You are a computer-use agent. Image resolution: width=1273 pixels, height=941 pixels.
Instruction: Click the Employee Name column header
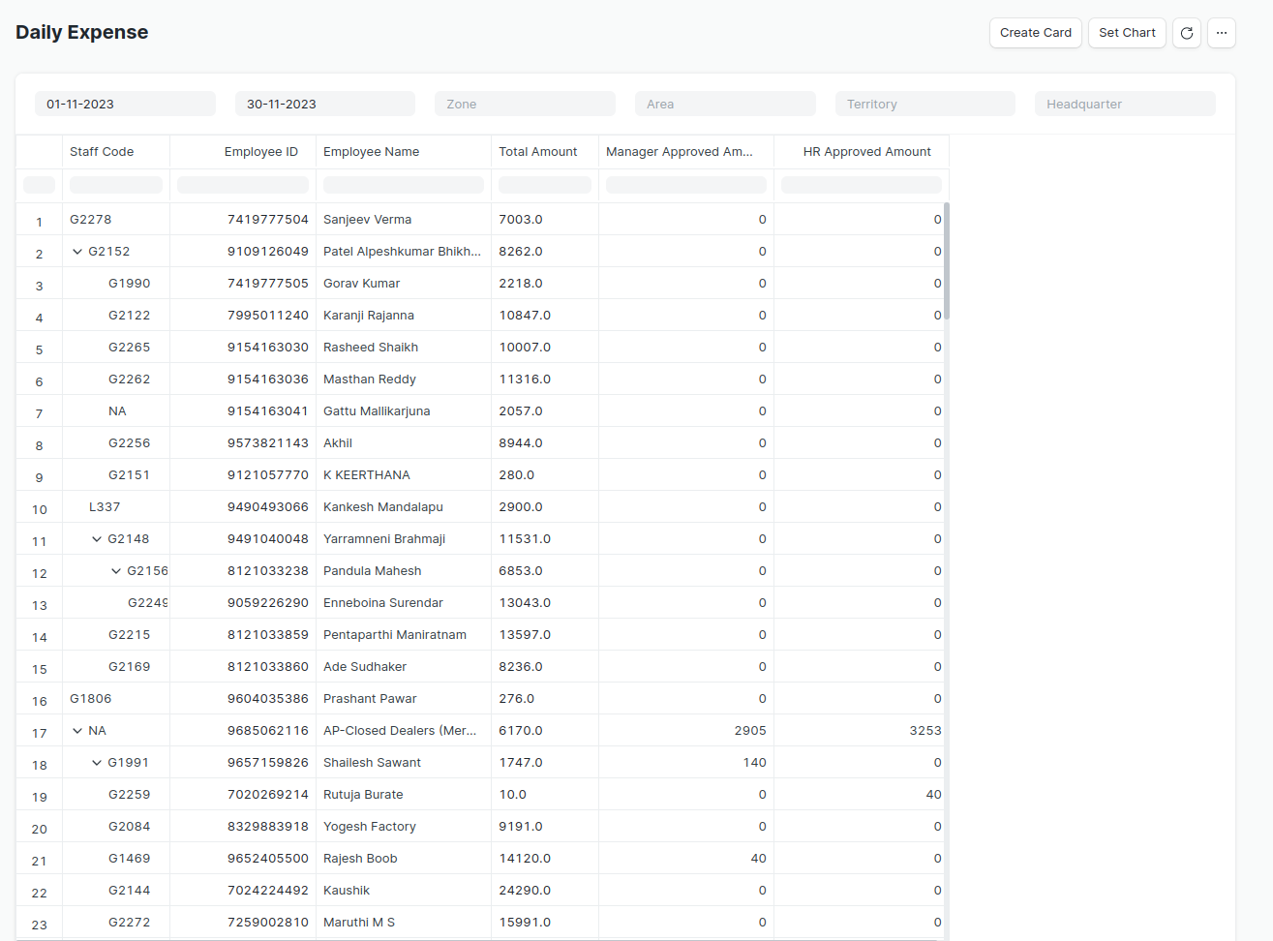pos(372,152)
